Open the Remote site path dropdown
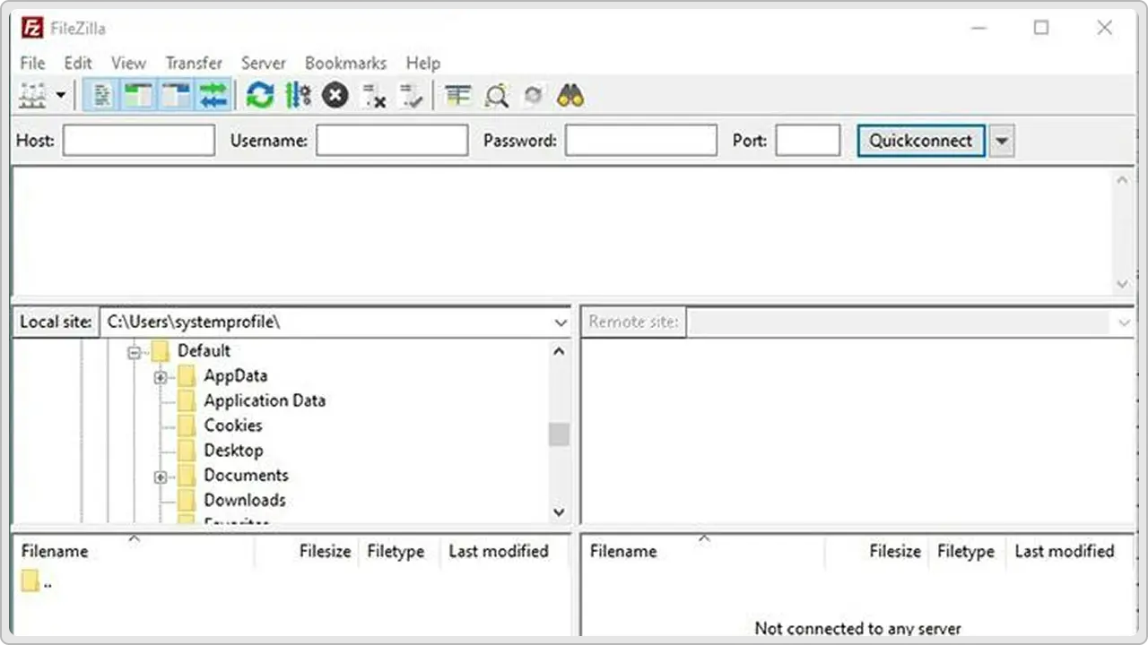1148x645 pixels. (x=1125, y=322)
